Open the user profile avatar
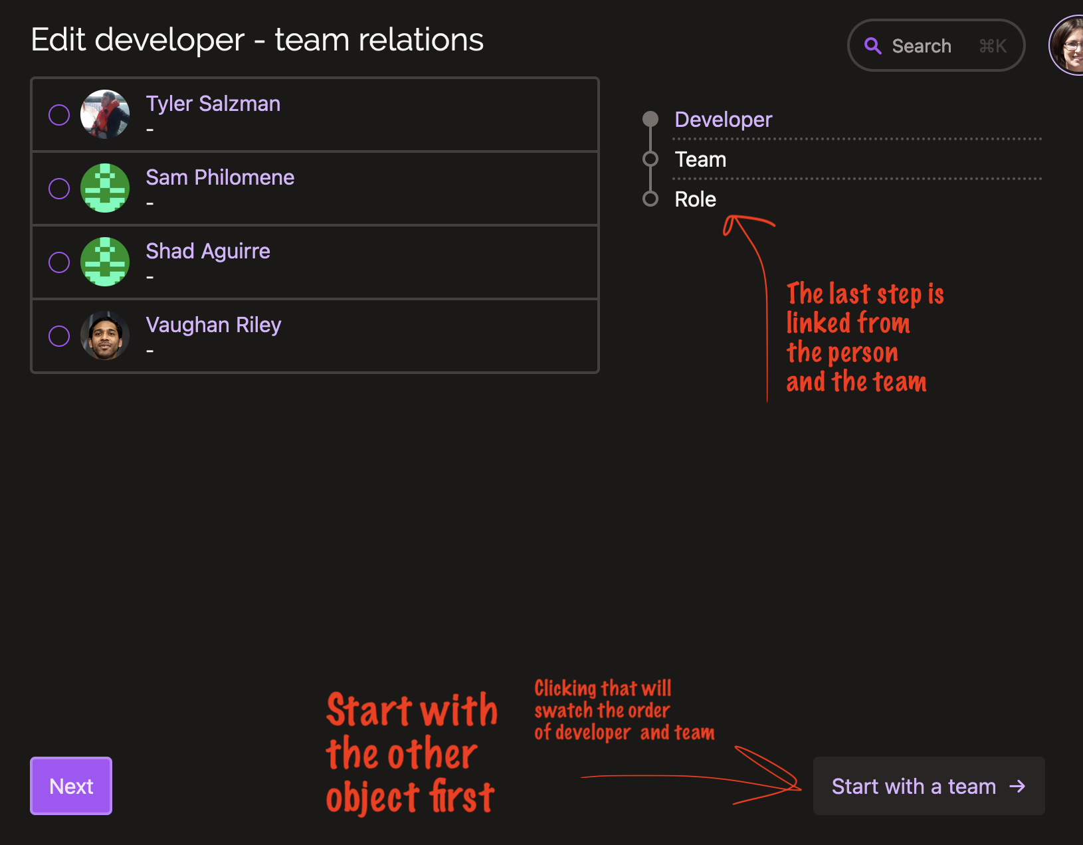The height and width of the screenshot is (845, 1083). 1068,45
